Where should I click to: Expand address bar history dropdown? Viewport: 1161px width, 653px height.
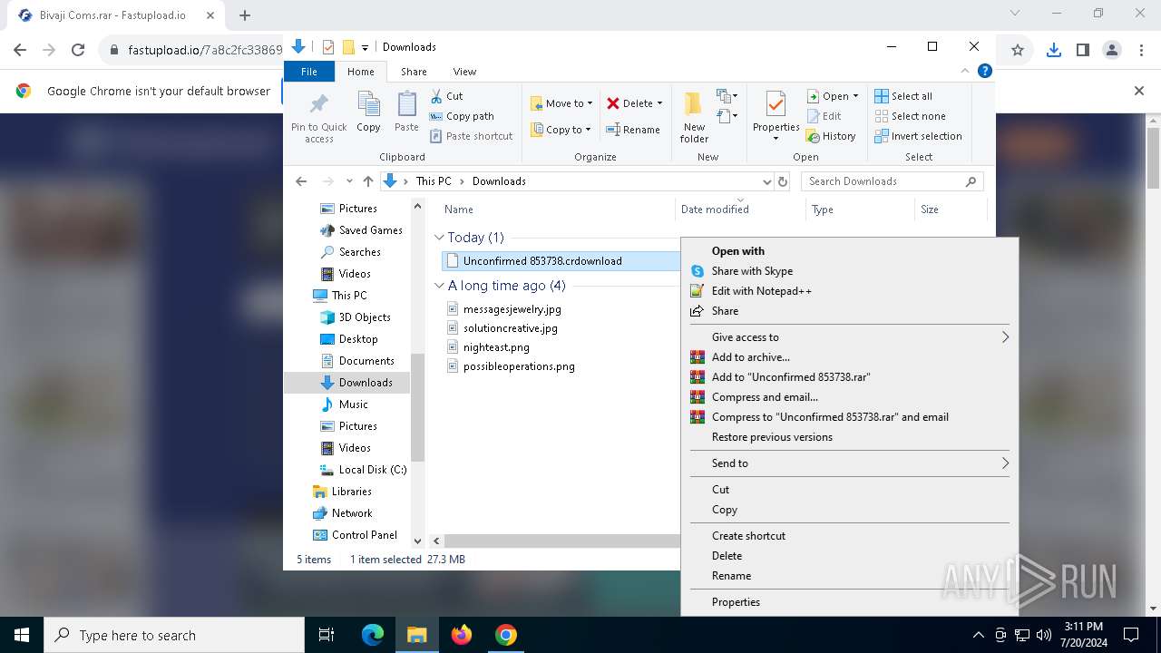[x=767, y=181]
